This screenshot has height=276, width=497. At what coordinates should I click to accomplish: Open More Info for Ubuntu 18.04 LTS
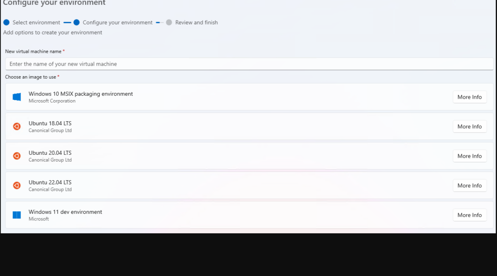coord(469,126)
